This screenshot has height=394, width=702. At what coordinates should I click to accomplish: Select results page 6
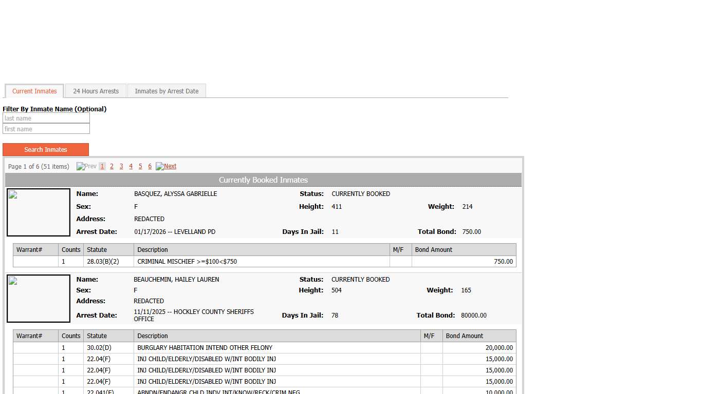click(x=150, y=166)
